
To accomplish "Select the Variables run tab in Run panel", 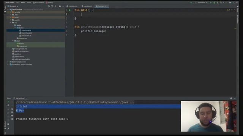I will click(x=21, y=98).
